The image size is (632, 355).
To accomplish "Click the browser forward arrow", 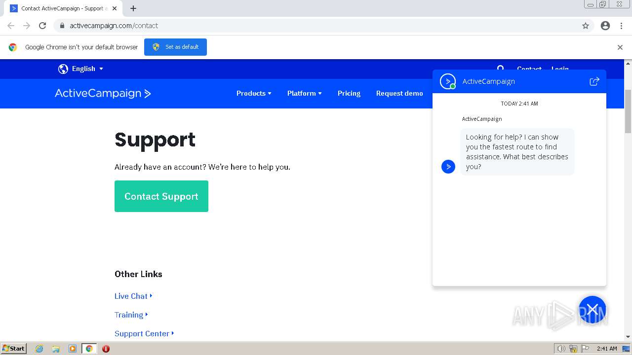I will click(x=27, y=26).
